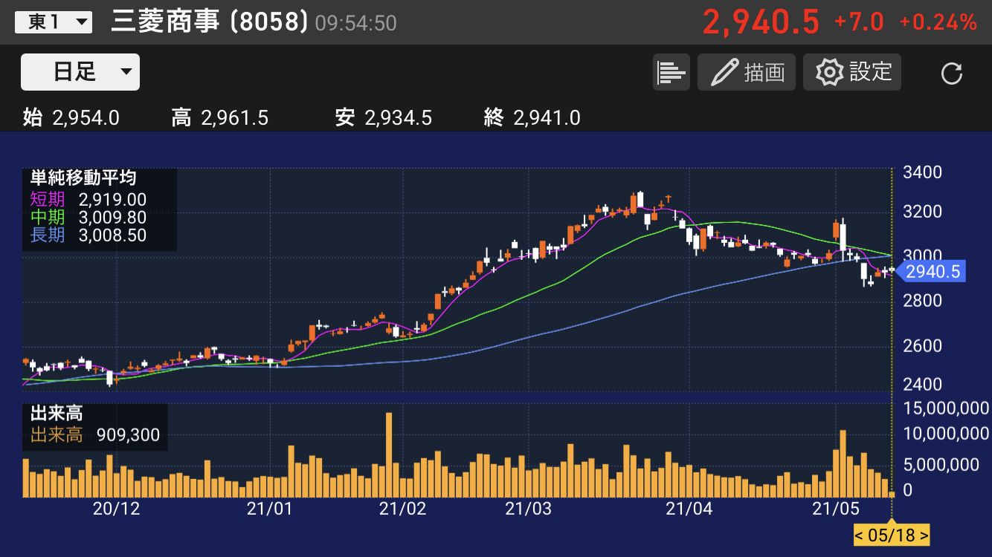Click the 終 2,941.0 closing price value

[x=546, y=117]
